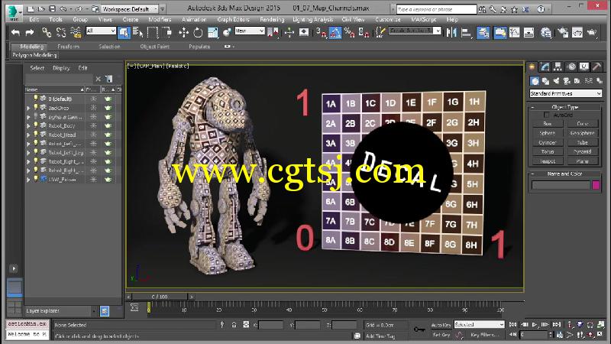
Task: Open the Standard Primitives dropdown
Action: (565, 93)
